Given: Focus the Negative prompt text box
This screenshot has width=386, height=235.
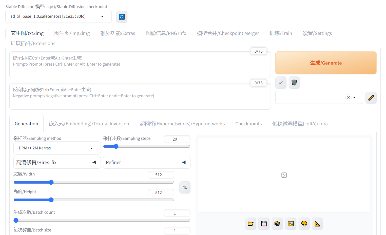Looking at the screenshot, I should click(x=140, y=96).
